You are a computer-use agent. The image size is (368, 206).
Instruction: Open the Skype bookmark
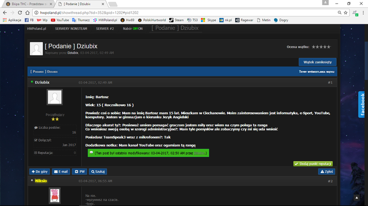[209, 20]
